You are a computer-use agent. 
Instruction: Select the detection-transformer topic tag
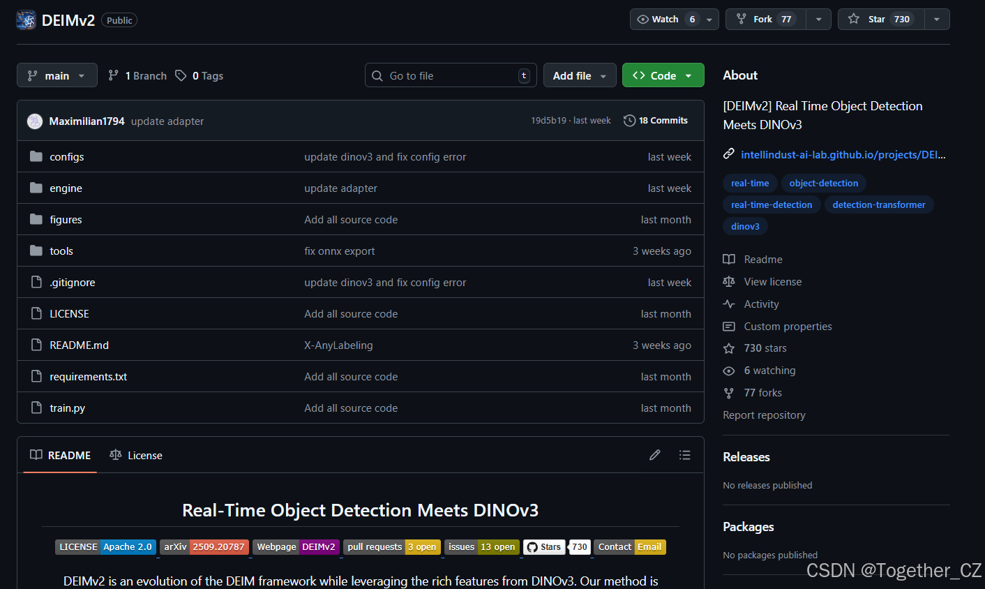(x=879, y=204)
